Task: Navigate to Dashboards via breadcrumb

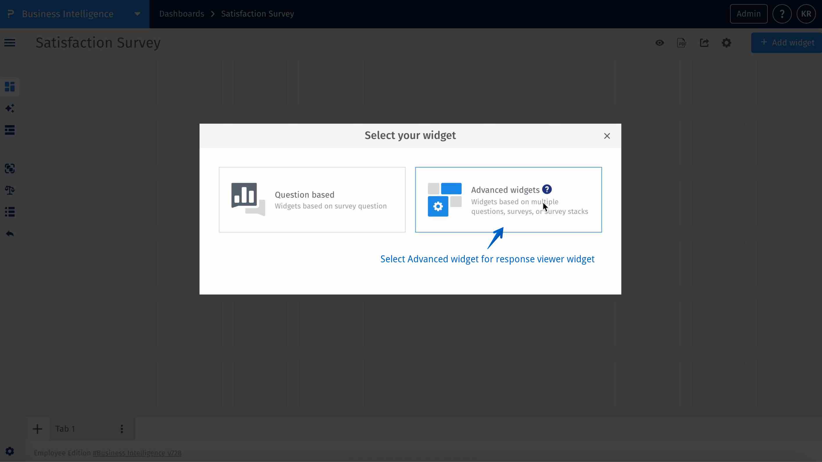Action: point(181,14)
